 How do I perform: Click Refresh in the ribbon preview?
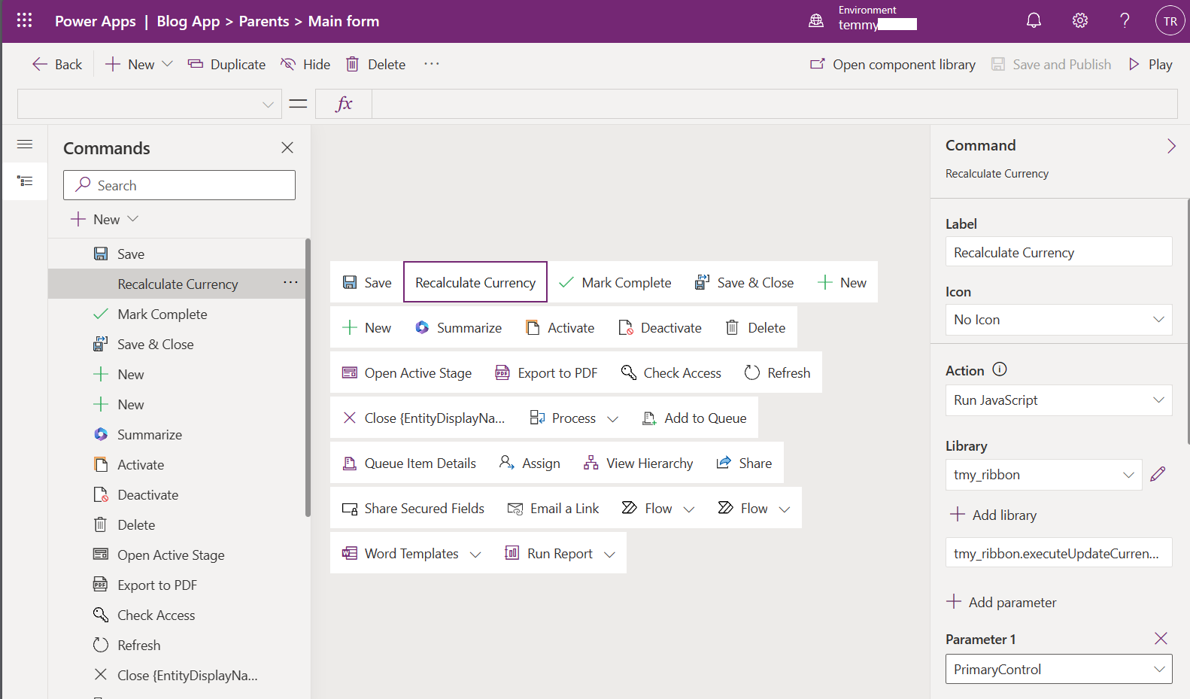coord(778,372)
